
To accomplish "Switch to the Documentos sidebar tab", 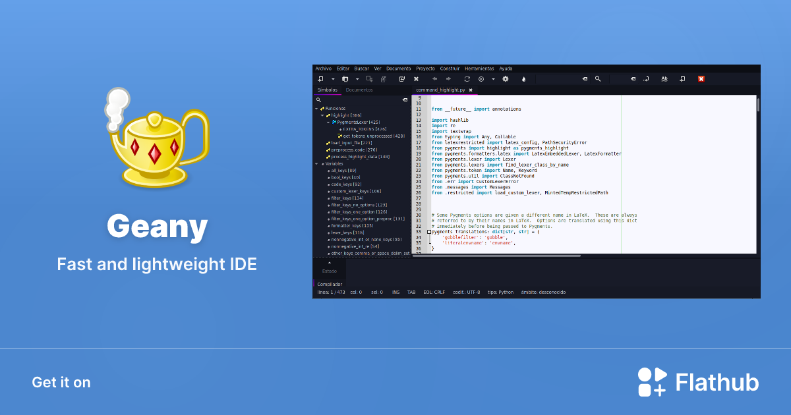I will click(359, 90).
